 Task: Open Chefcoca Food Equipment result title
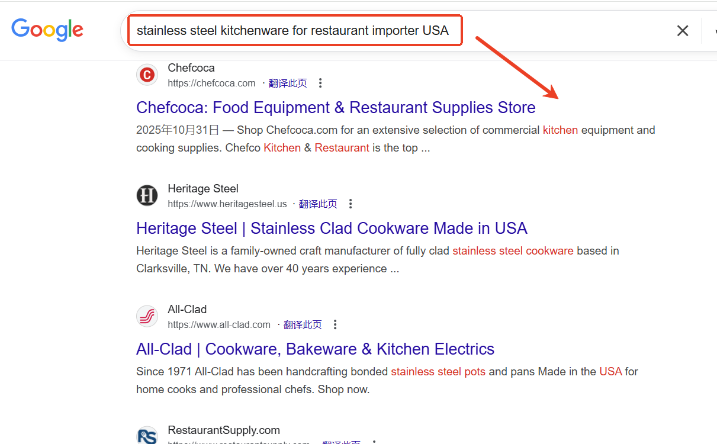(x=336, y=108)
